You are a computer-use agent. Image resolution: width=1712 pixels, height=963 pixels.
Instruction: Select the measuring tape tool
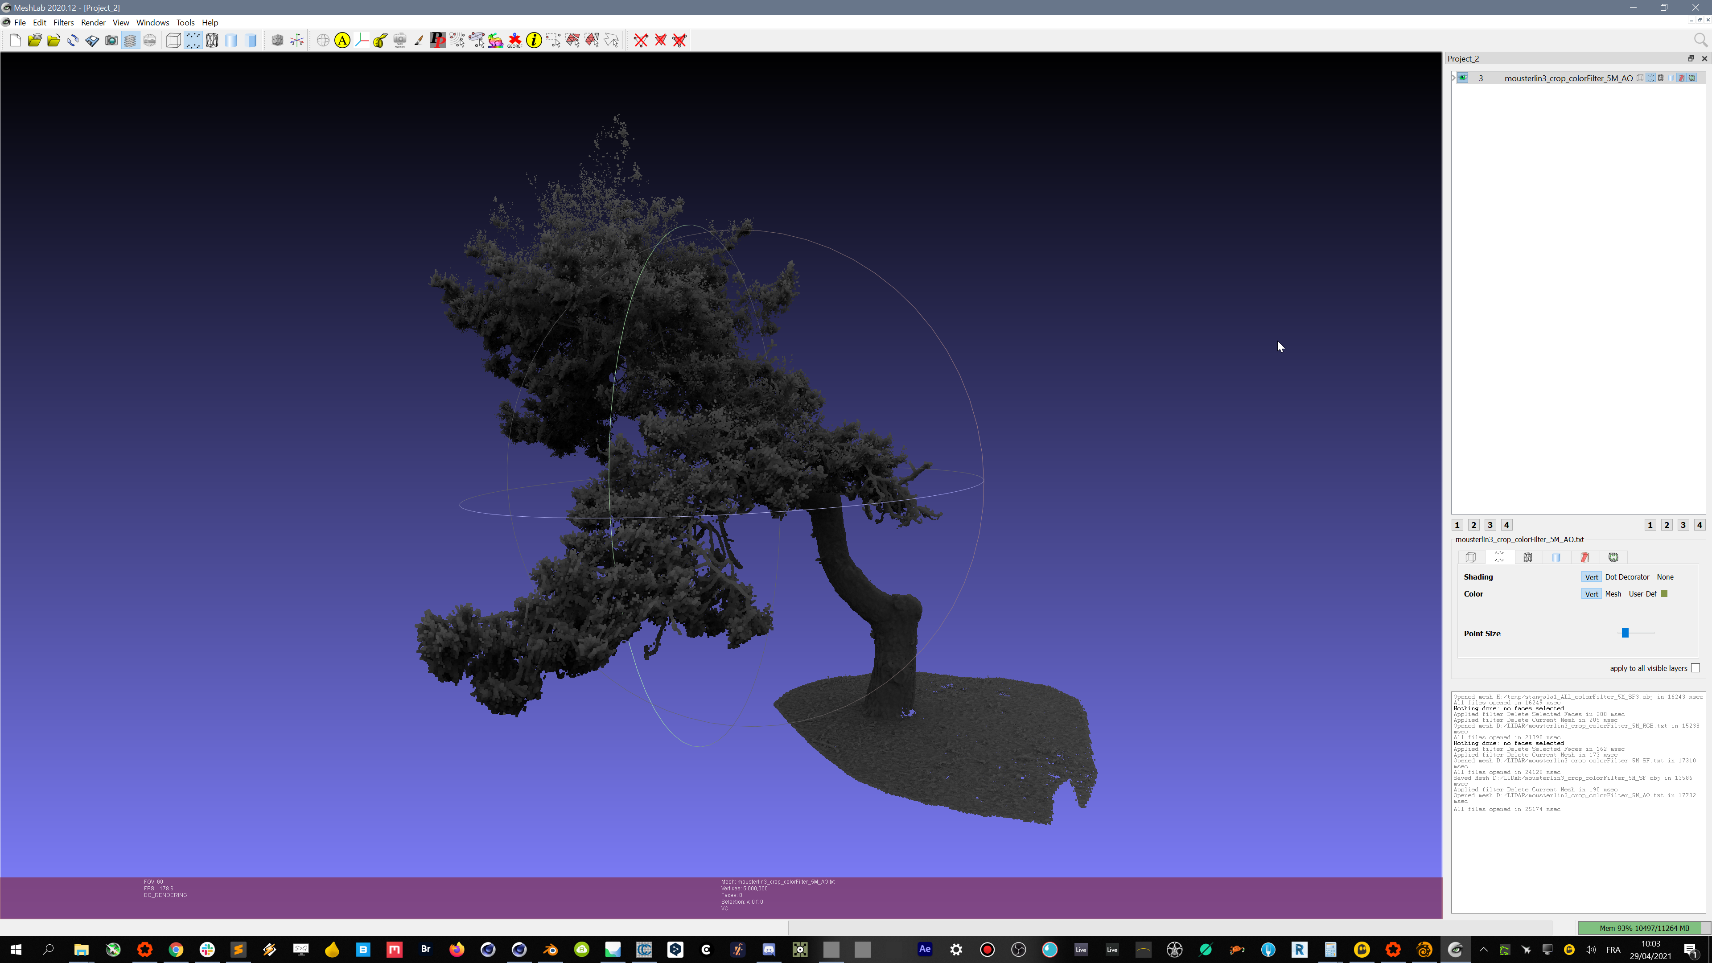(381, 41)
